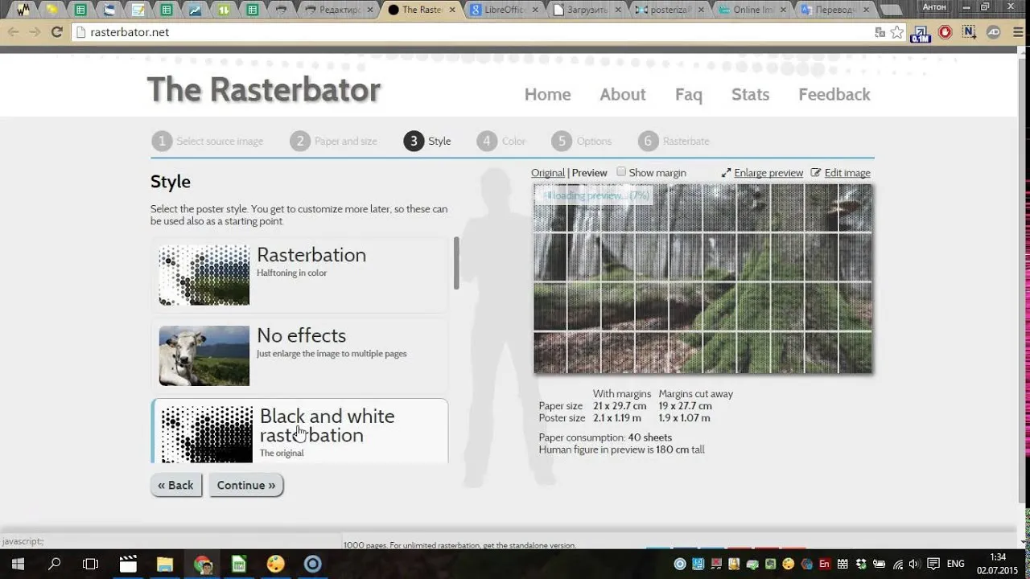Open the Feedback page link
The height and width of the screenshot is (579, 1030).
tap(834, 95)
